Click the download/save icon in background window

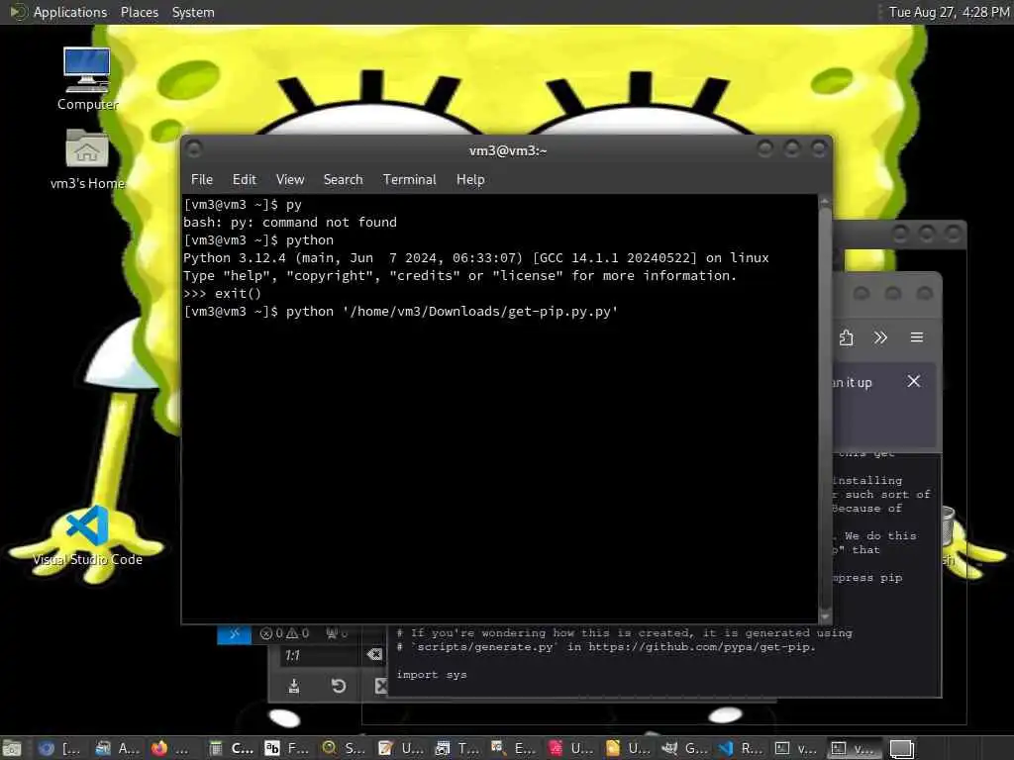point(293,686)
